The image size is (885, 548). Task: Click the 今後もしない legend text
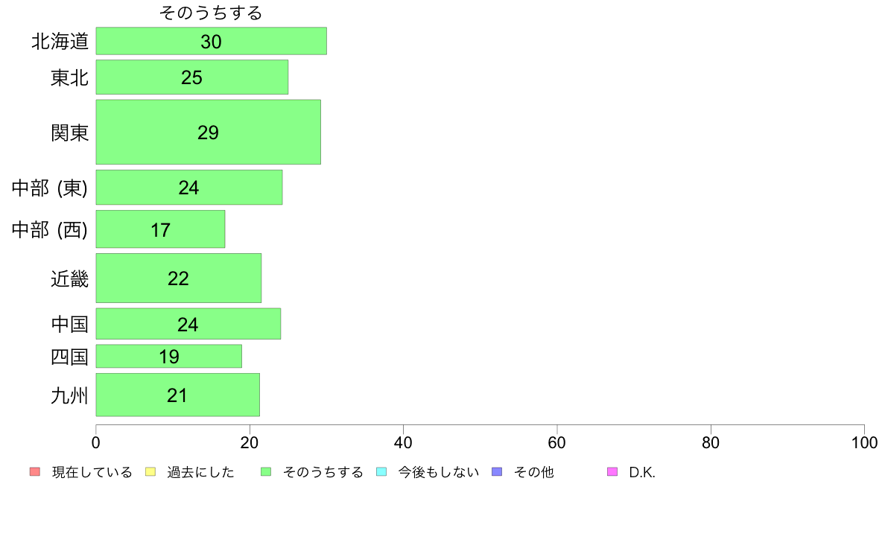tap(439, 472)
